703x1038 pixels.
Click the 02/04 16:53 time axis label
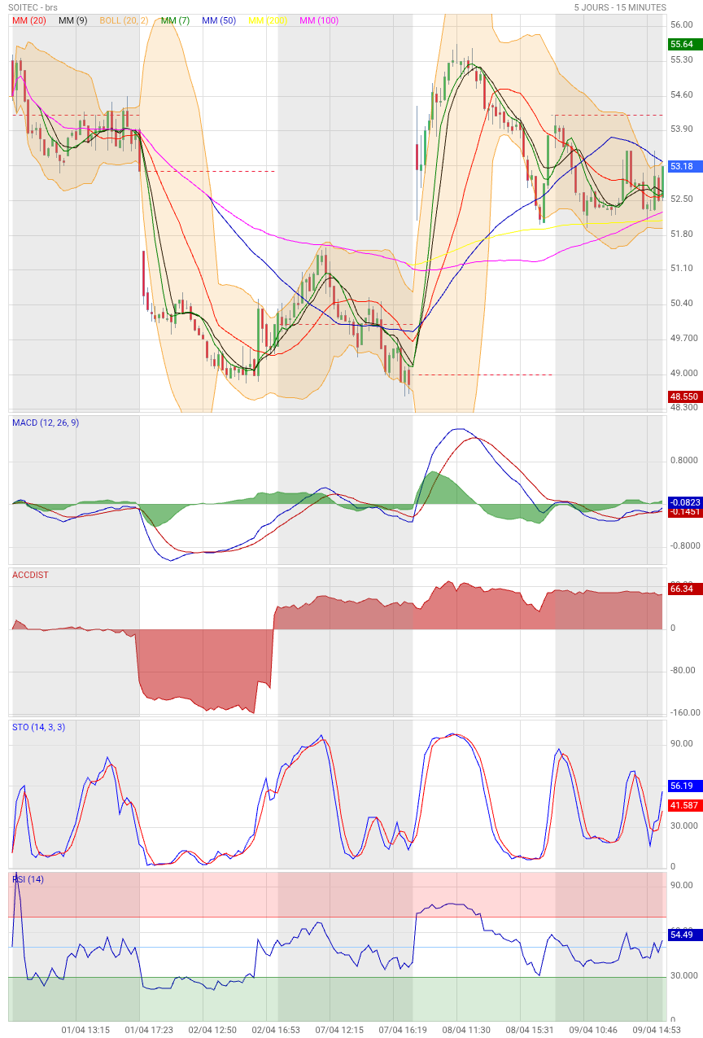pyautogui.click(x=276, y=1031)
